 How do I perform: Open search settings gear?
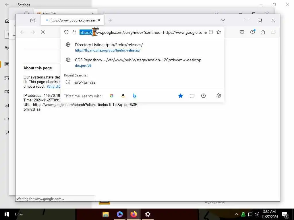click(218, 96)
